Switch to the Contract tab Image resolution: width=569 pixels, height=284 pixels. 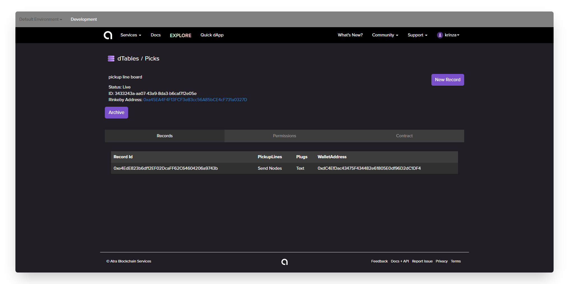tap(404, 136)
